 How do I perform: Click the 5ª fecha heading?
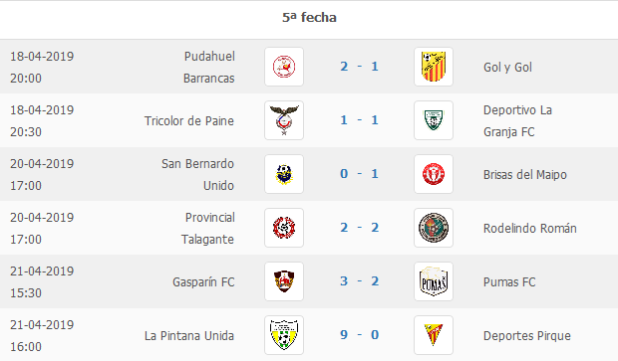[309, 18]
